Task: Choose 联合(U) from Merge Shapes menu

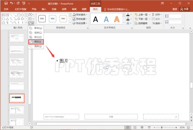Action: click(36, 28)
